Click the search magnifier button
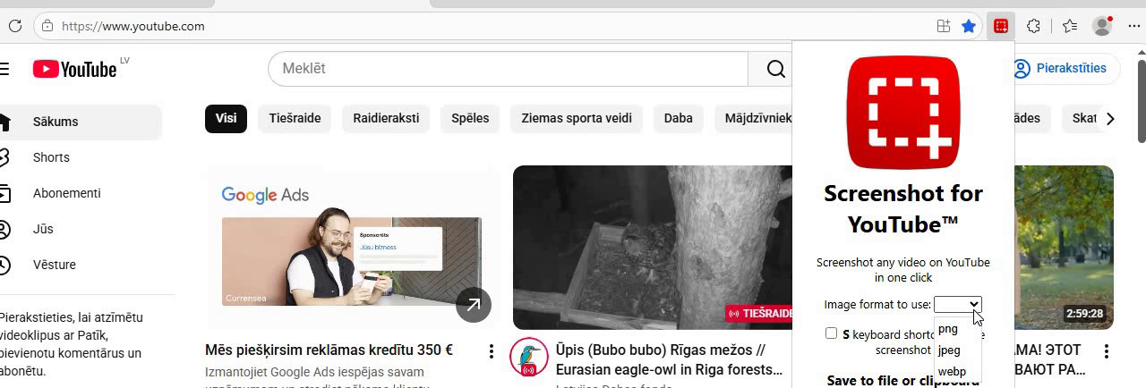The image size is (1146, 388). [x=775, y=69]
